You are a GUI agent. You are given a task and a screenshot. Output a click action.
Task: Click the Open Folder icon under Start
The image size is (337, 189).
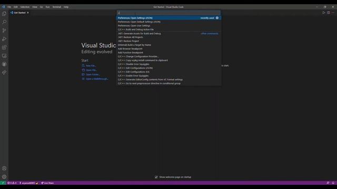click(83, 75)
